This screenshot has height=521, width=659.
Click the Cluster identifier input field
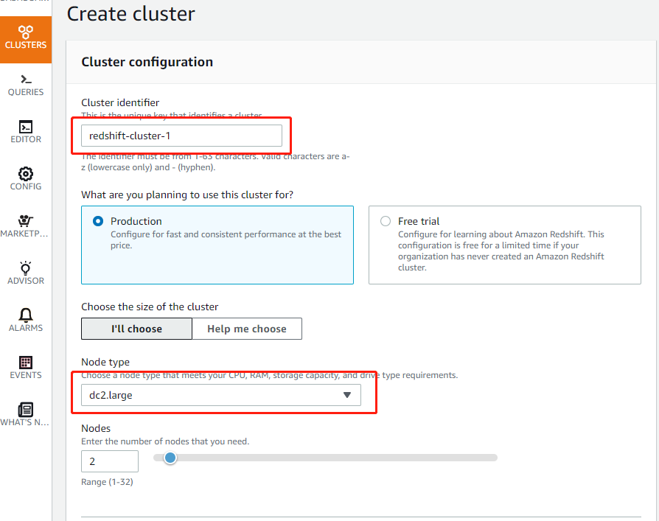point(181,136)
